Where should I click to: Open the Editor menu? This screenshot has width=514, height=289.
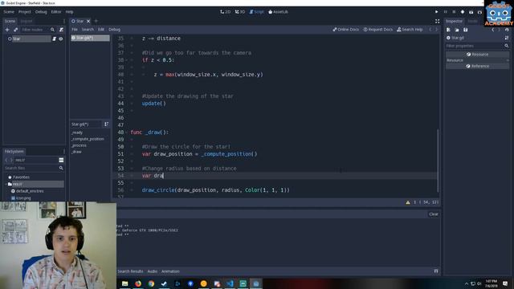click(56, 12)
